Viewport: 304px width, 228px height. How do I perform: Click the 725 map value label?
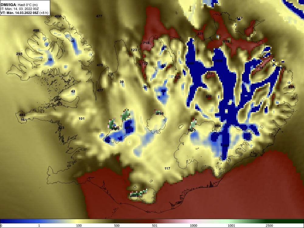(144, 63)
